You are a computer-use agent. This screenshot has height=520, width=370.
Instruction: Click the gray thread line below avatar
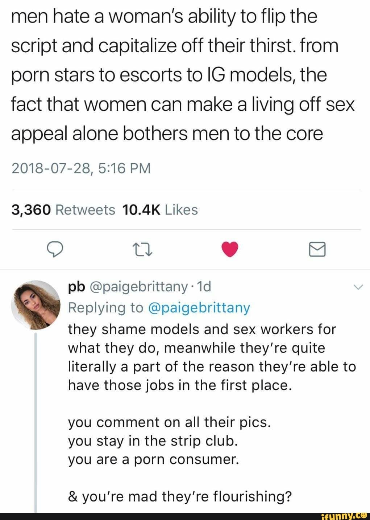36,417
